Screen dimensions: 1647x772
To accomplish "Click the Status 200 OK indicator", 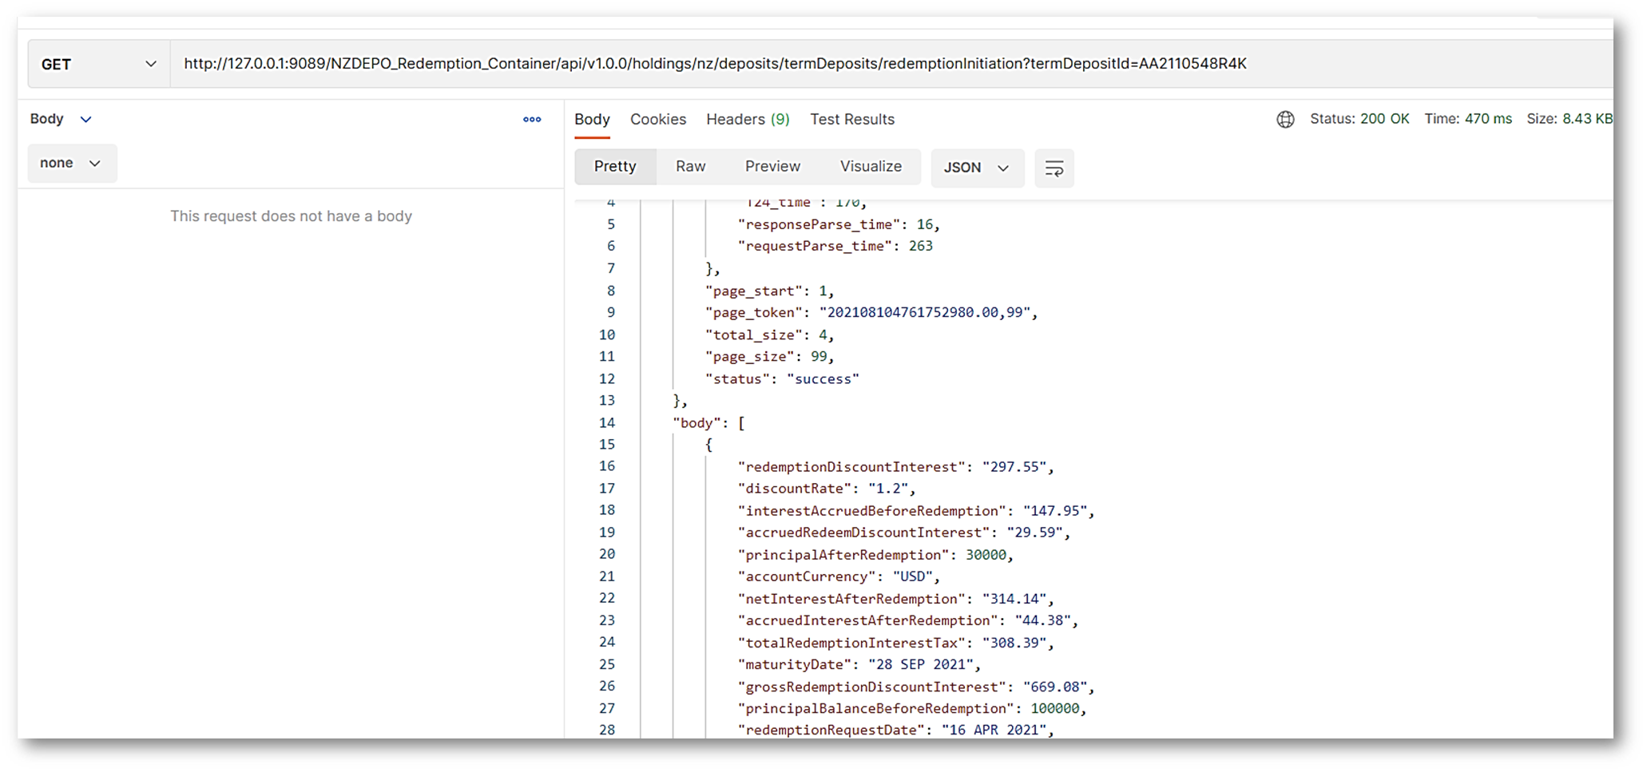I will [x=1359, y=119].
